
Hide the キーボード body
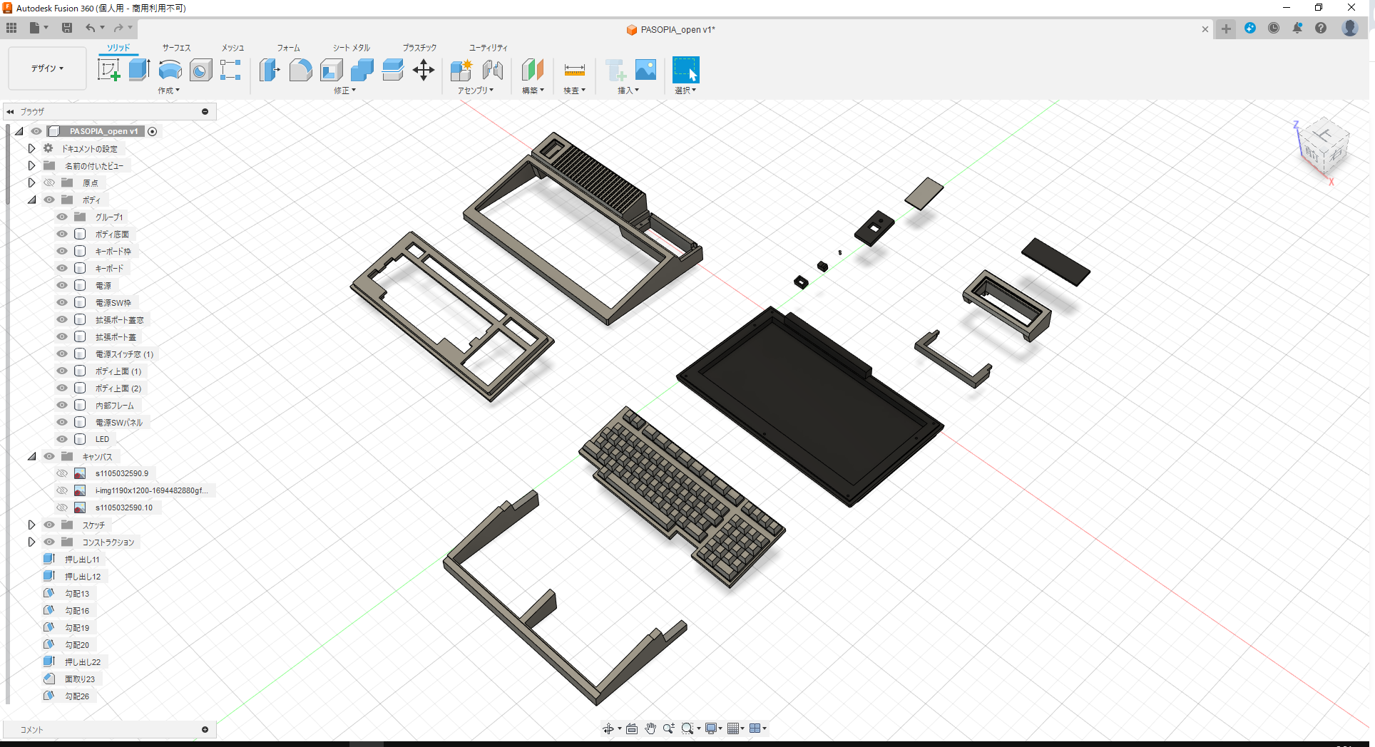pos(61,268)
